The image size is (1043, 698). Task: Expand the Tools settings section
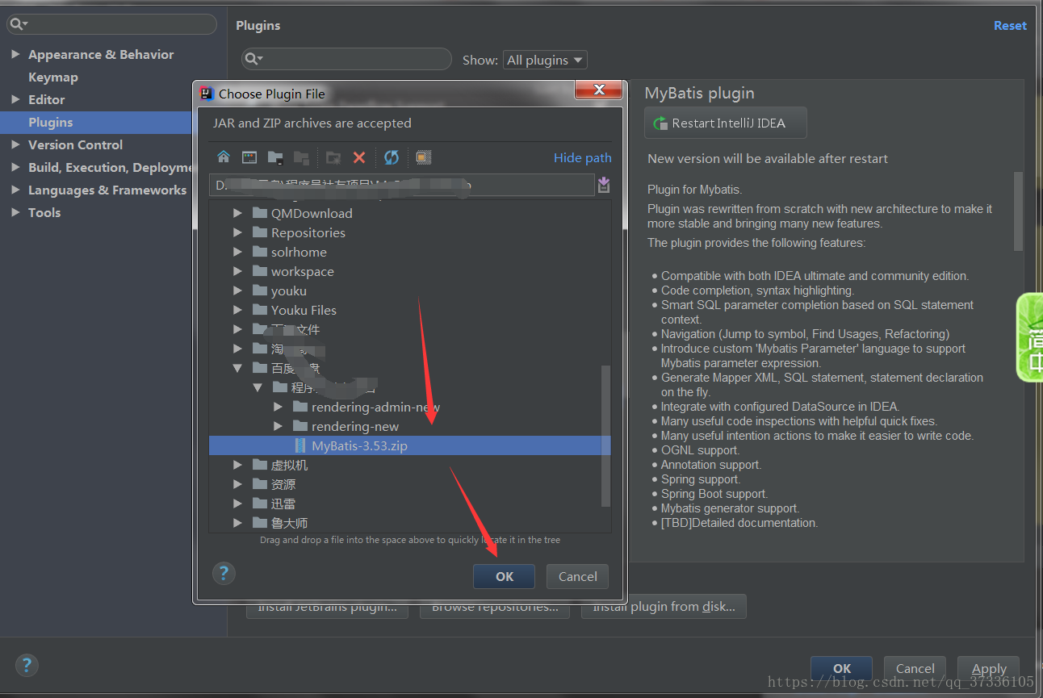[15, 212]
